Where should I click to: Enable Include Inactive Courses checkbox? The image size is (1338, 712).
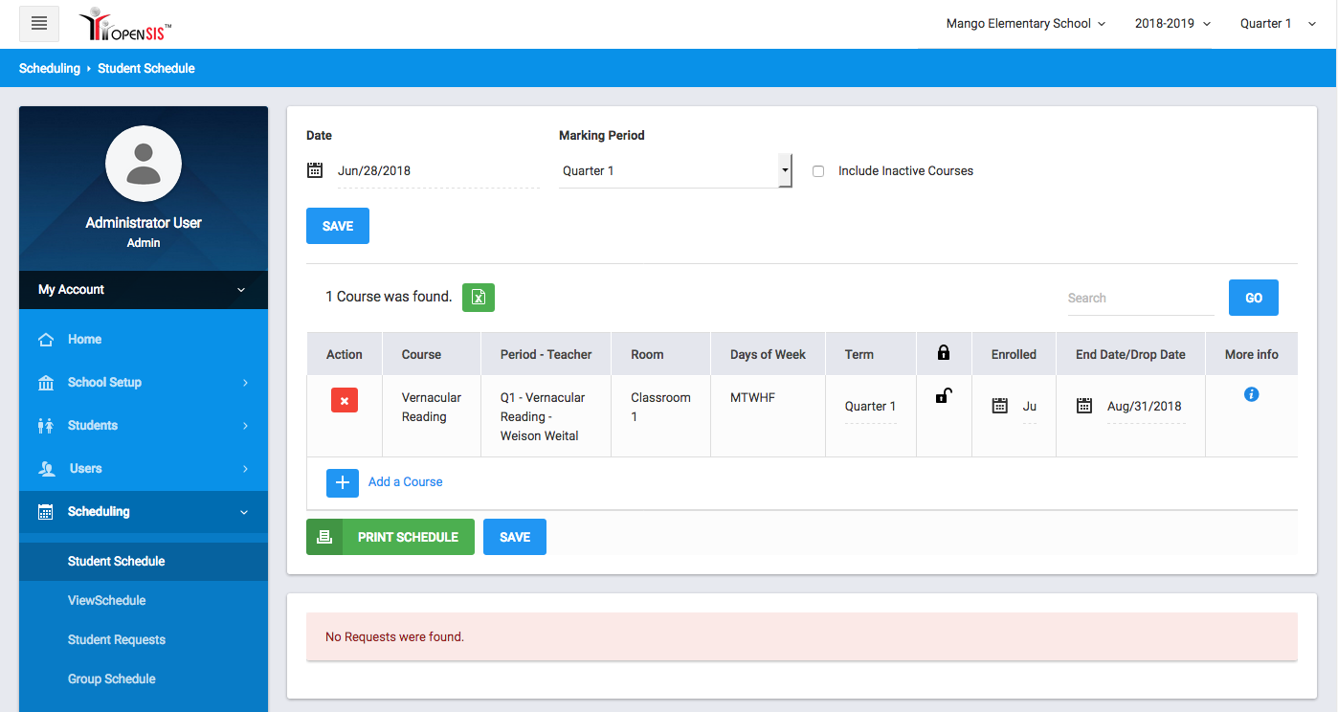pos(818,171)
